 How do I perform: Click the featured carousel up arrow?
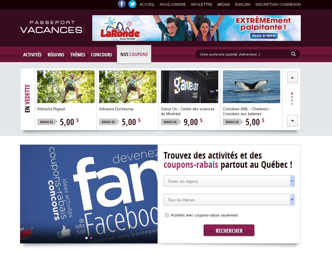coord(292,78)
